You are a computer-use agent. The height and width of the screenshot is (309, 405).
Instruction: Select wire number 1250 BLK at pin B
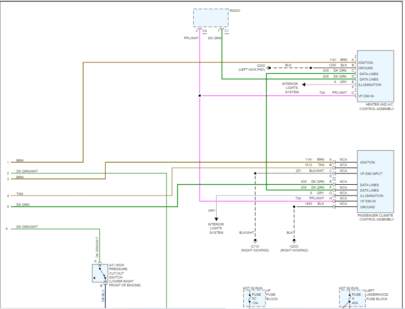click(338, 65)
